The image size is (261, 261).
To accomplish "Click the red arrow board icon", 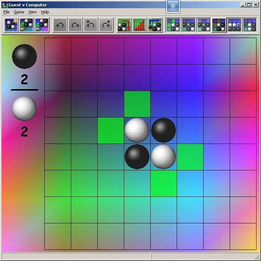I will [124, 25].
